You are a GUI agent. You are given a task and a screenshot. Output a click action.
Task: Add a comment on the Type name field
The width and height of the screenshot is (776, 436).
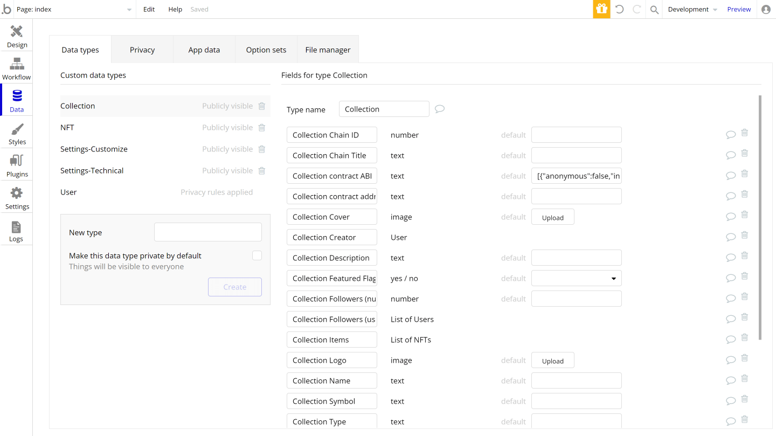click(439, 109)
